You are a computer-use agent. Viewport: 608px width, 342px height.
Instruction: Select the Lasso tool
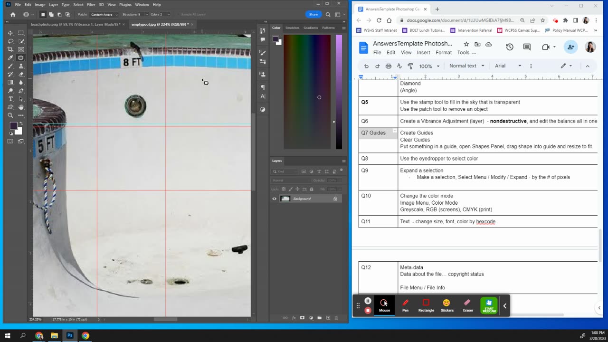(x=10, y=41)
